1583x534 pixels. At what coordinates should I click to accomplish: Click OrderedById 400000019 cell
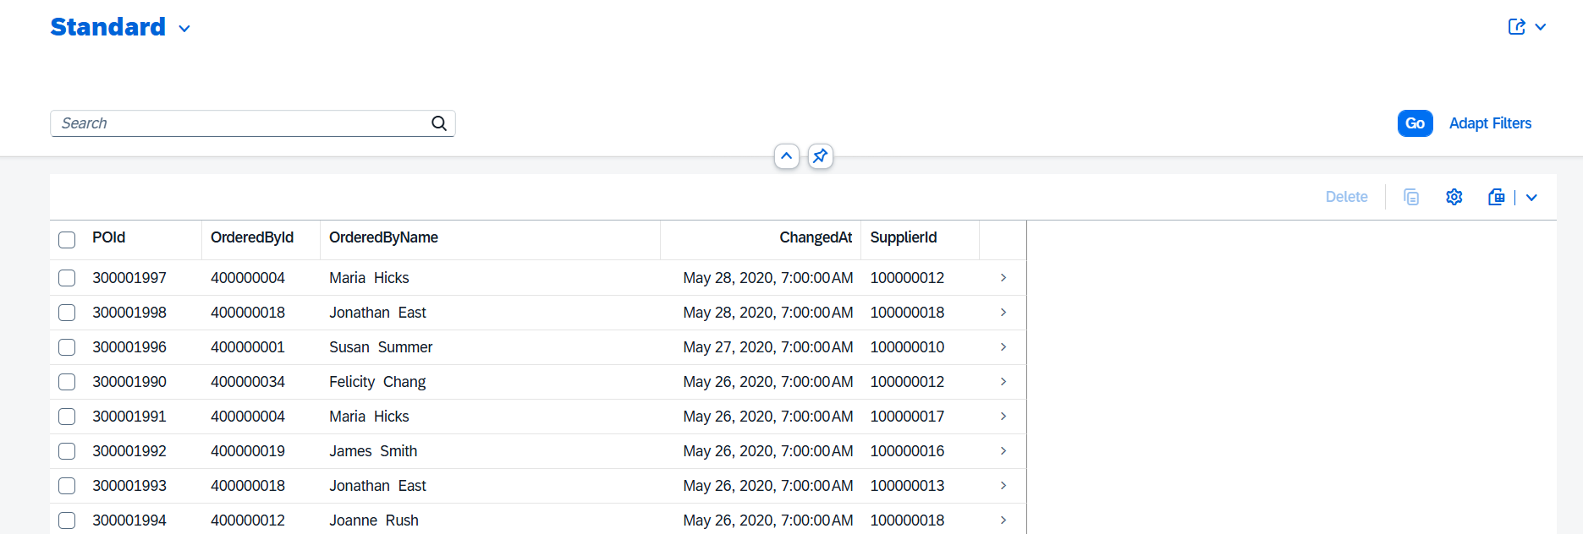pos(248,451)
